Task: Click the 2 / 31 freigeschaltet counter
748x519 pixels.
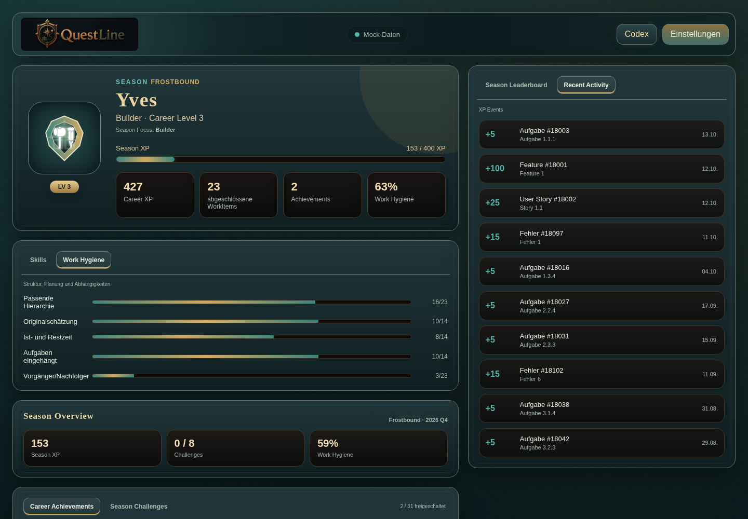Action: 423,507
